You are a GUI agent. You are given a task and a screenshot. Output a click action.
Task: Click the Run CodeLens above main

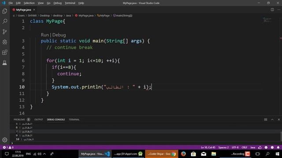click(45, 35)
